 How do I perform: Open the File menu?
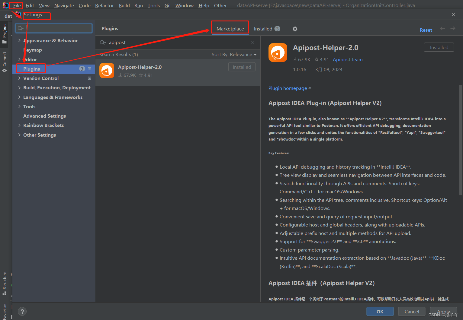17,5
